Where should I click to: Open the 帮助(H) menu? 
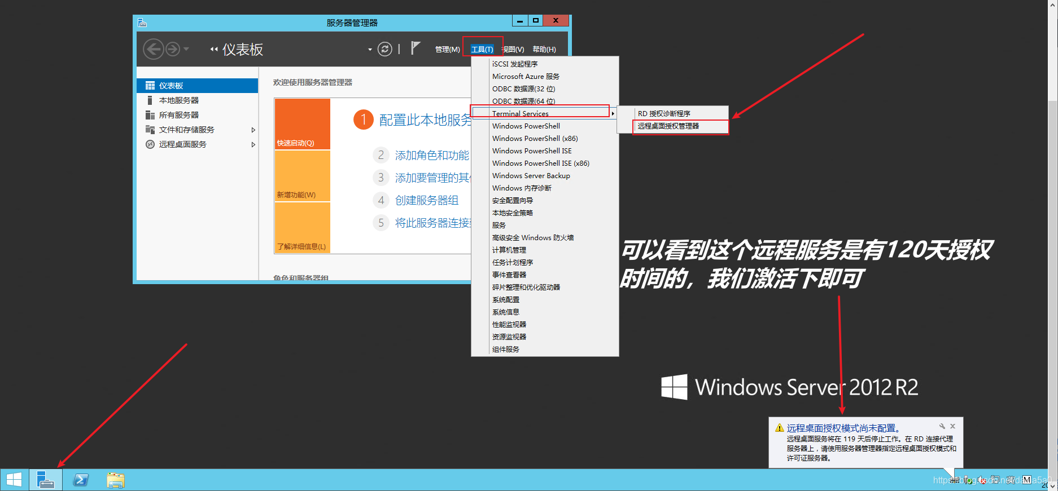(x=544, y=50)
